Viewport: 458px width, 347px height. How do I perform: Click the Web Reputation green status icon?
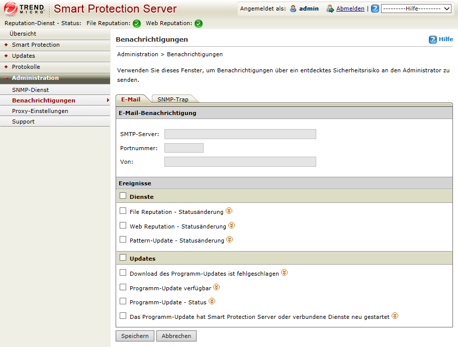pos(199,24)
